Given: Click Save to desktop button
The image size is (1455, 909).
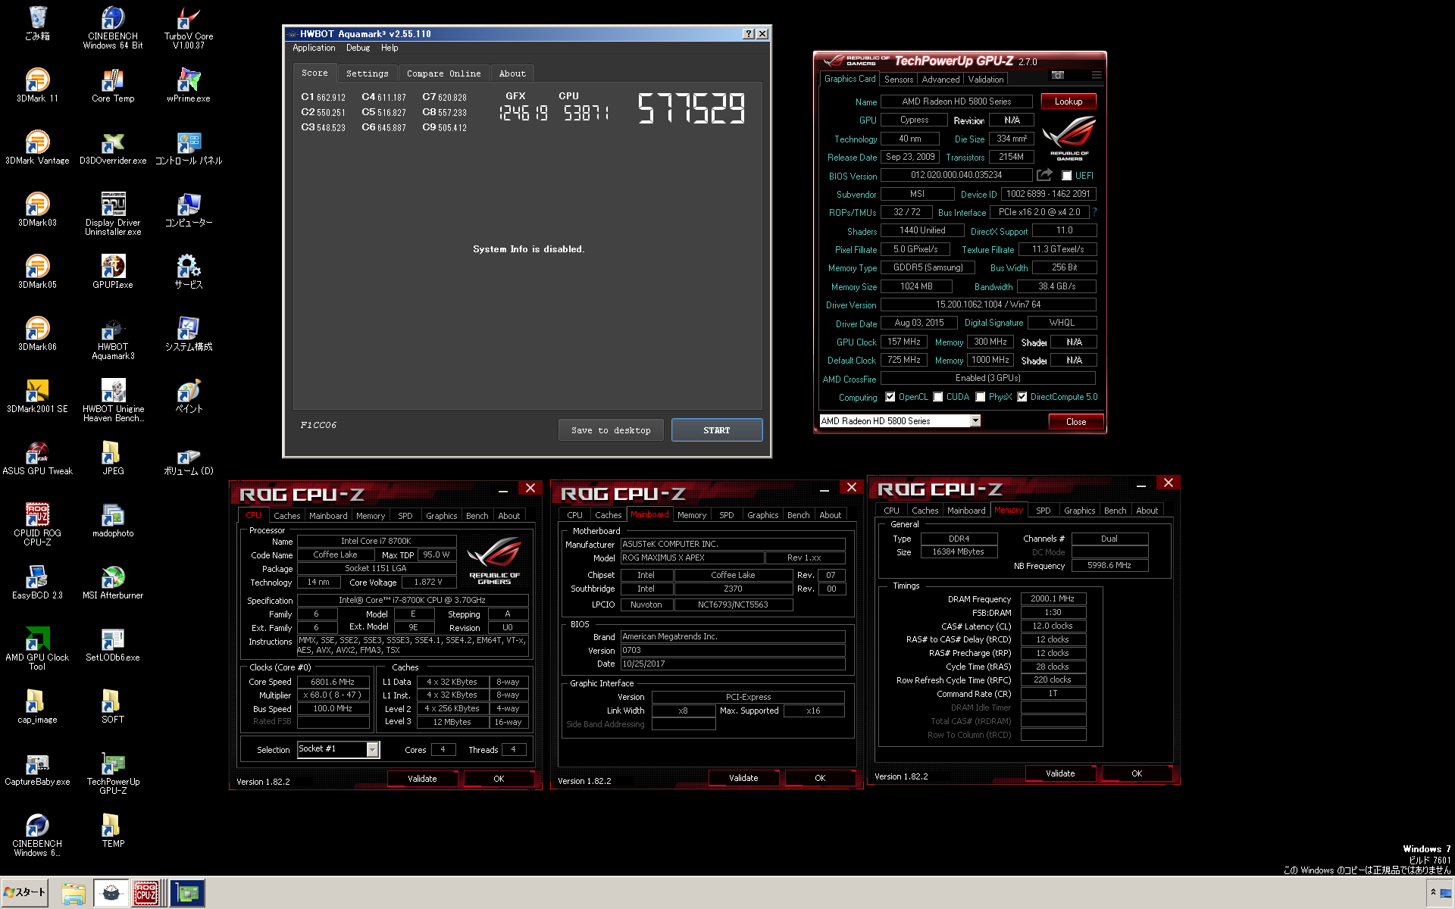Looking at the screenshot, I should tap(611, 430).
